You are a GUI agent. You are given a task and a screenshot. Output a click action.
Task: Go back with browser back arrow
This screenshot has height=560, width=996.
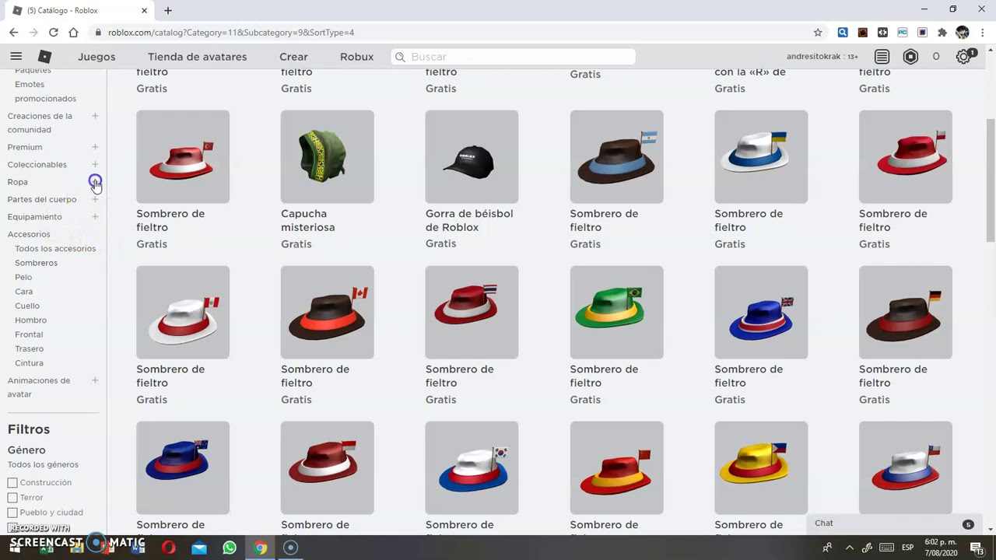tap(13, 32)
